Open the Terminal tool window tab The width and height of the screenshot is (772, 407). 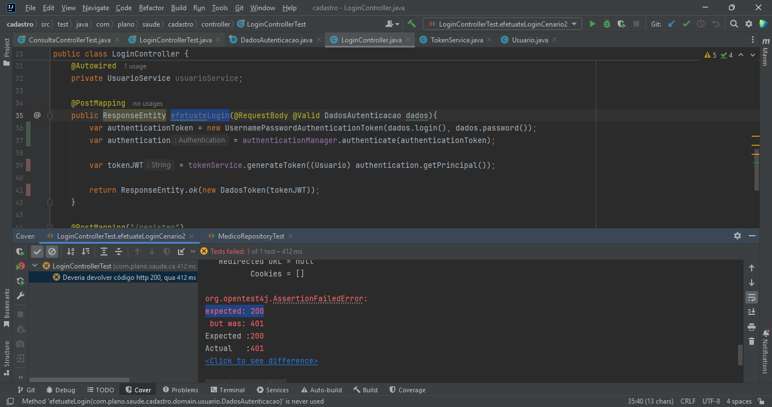(x=227, y=390)
